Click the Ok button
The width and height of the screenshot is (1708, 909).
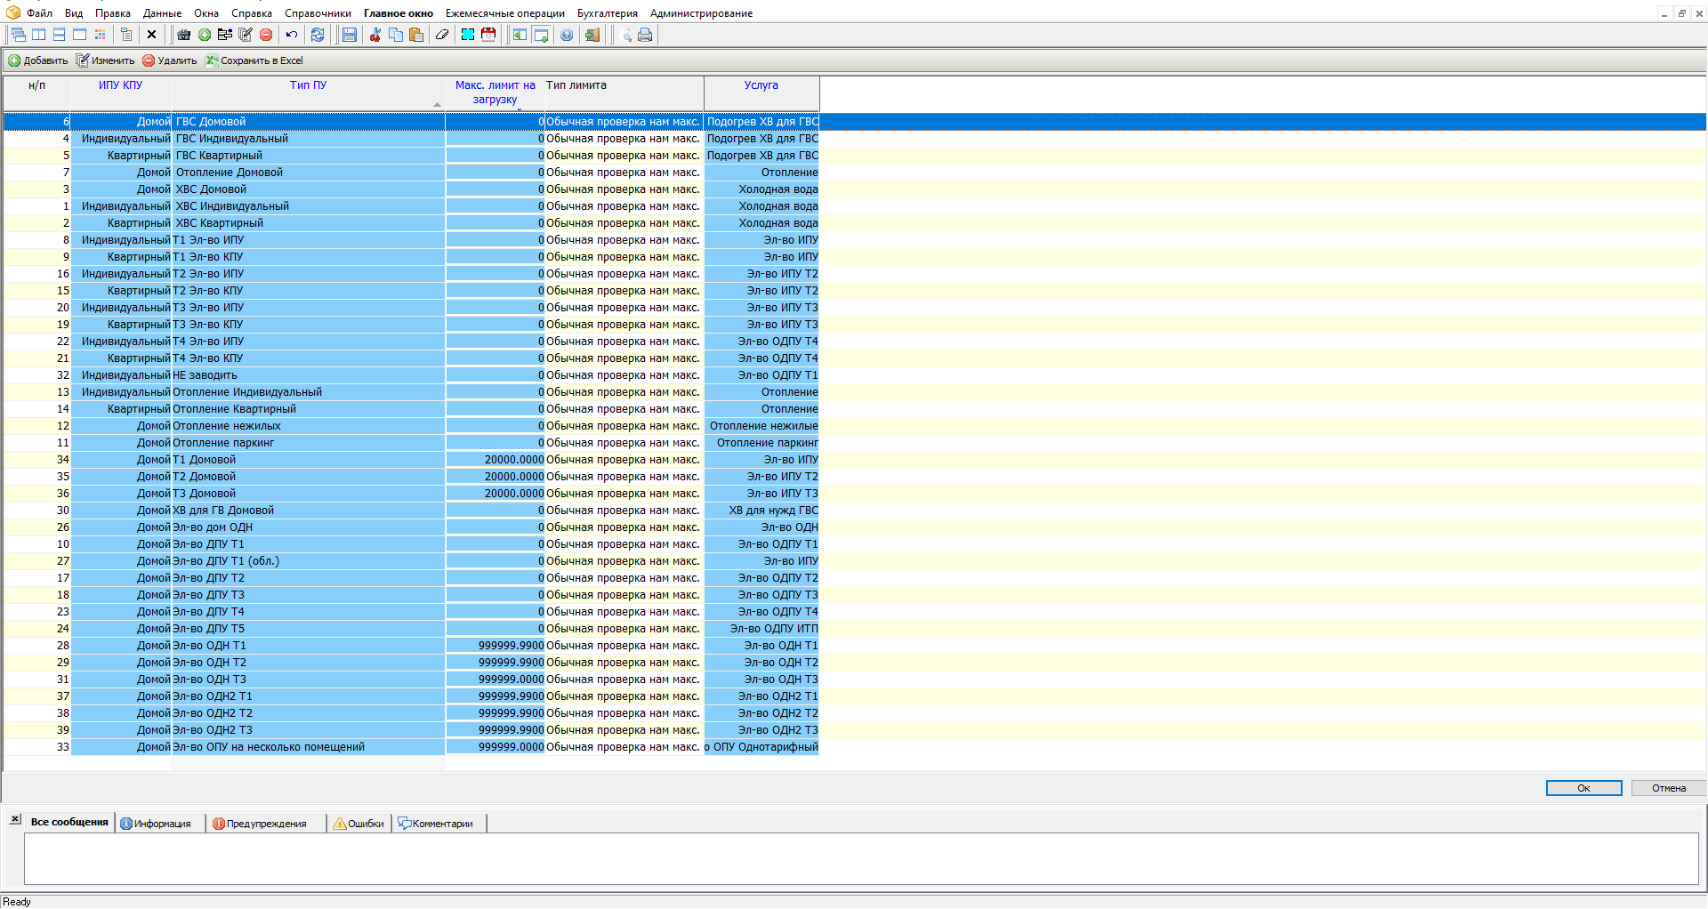point(1583,788)
